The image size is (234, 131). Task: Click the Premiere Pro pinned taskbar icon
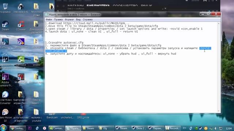[x=30, y=128]
